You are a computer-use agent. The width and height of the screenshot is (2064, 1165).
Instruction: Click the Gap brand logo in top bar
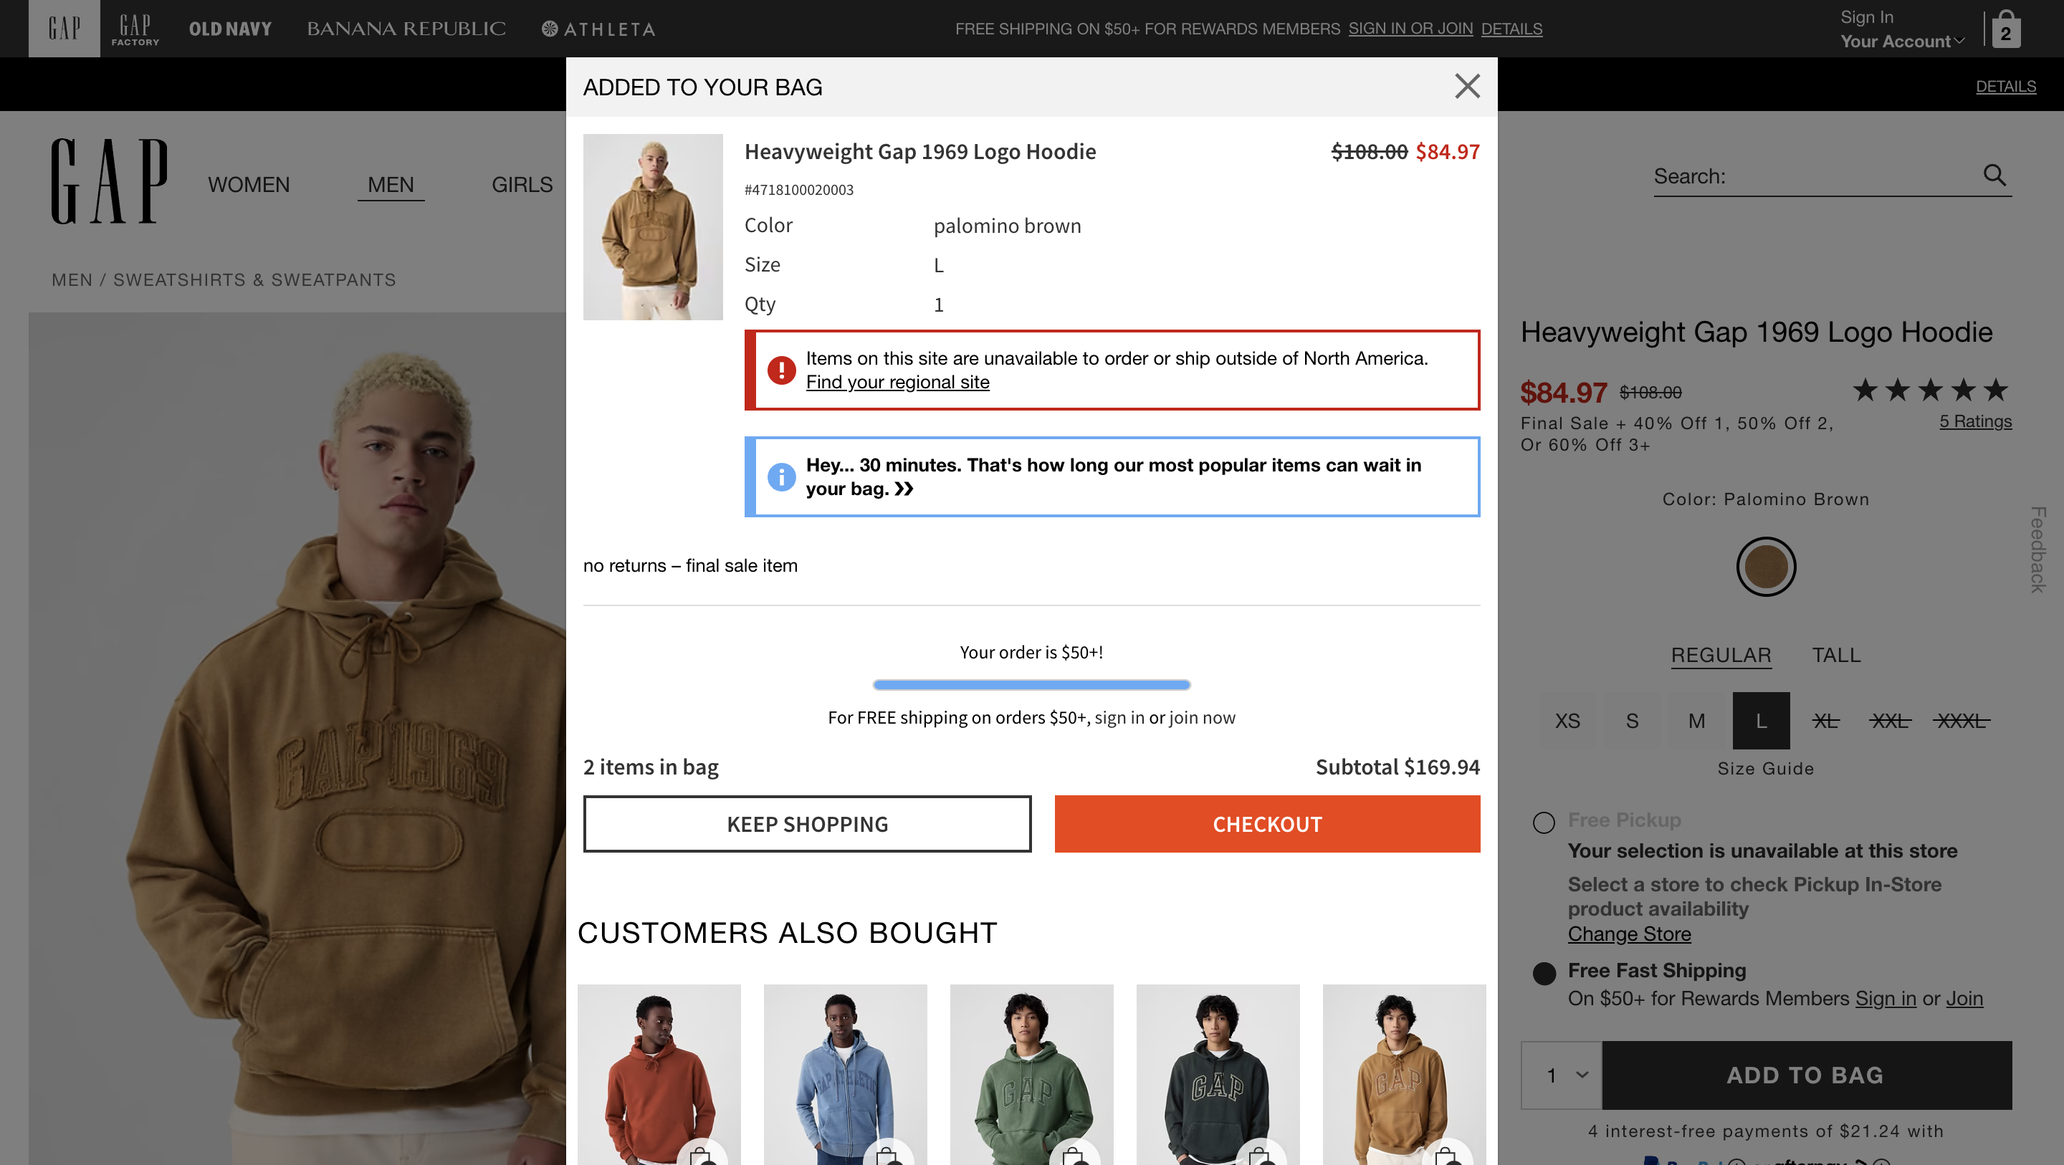pos(64,29)
